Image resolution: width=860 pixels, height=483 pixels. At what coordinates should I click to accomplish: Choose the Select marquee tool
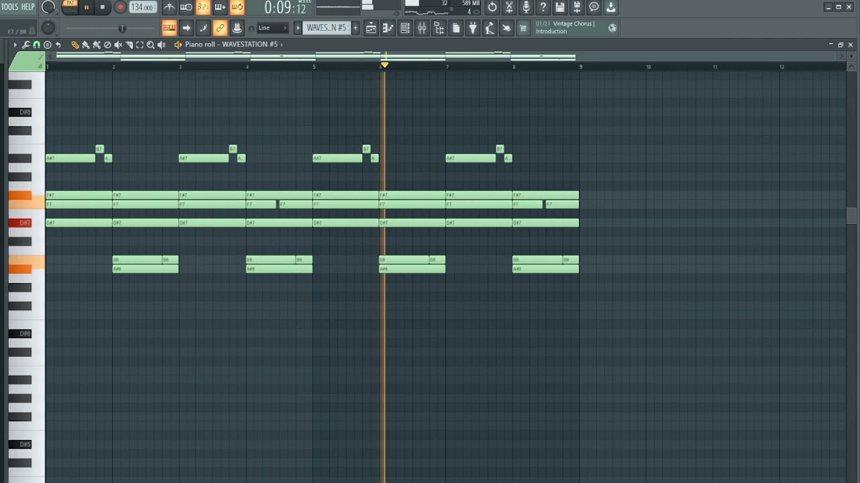140,45
